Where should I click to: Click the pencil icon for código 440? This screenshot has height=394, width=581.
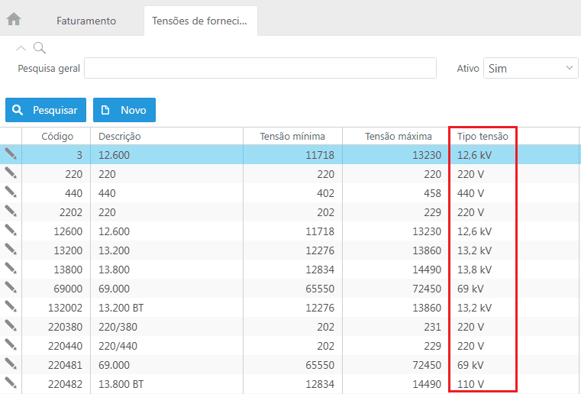11,192
